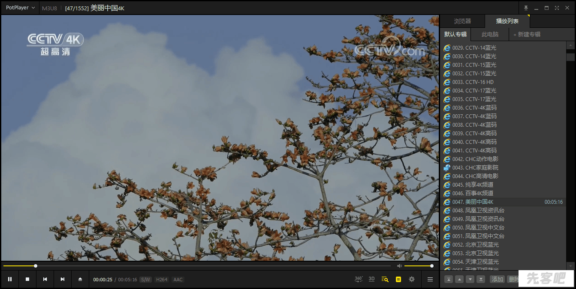Select the 此电脑 album tab
The image size is (576, 289).
(x=490, y=35)
